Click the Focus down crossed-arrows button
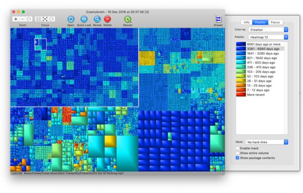The width and height of the screenshot is (303, 193). tap(45, 19)
